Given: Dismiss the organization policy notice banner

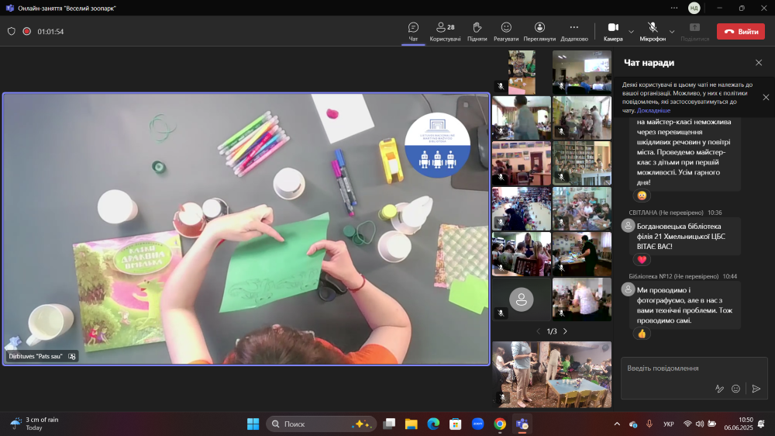Looking at the screenshot, I should [766, 98].
